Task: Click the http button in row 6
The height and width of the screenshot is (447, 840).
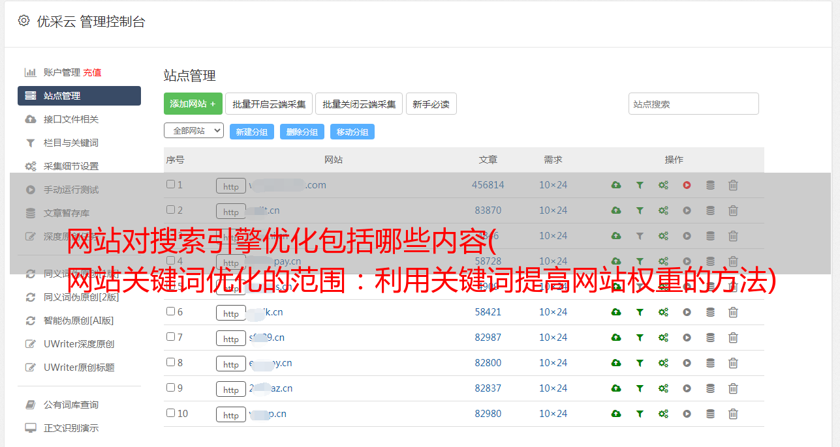Action: 231,313
